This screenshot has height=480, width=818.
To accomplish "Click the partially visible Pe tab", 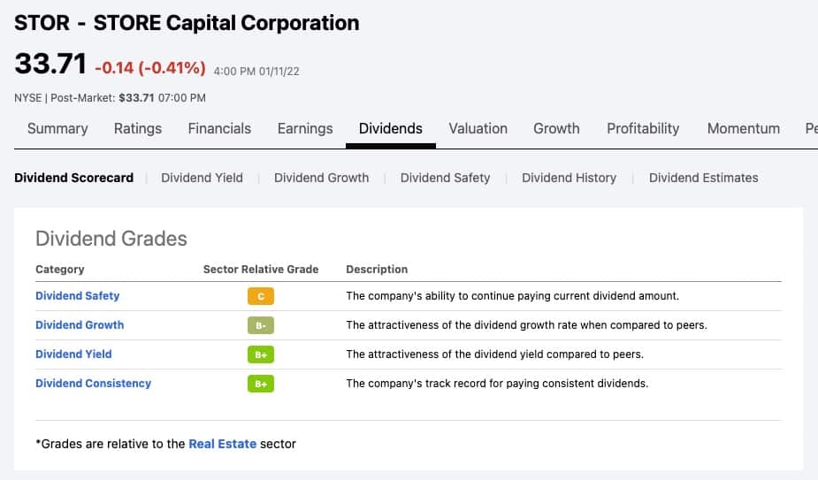I will pyautogui.click(x=811, y=128).
